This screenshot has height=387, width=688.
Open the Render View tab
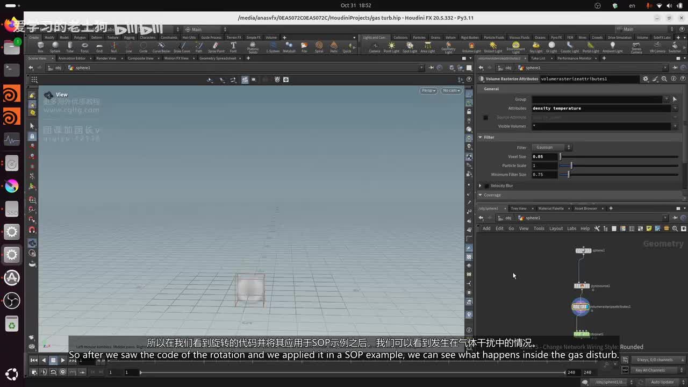coord(106,58)
